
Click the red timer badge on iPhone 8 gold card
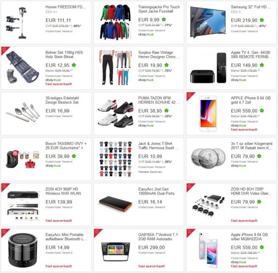pyautogui.click(x=190, y=95)
